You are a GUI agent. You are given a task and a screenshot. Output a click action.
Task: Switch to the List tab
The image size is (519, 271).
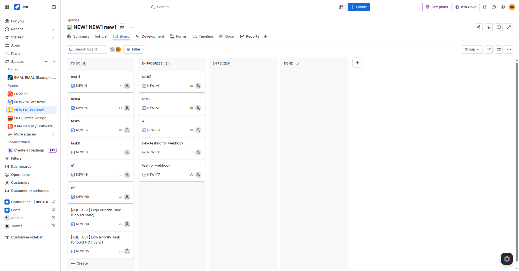click(x=102, y=36)
